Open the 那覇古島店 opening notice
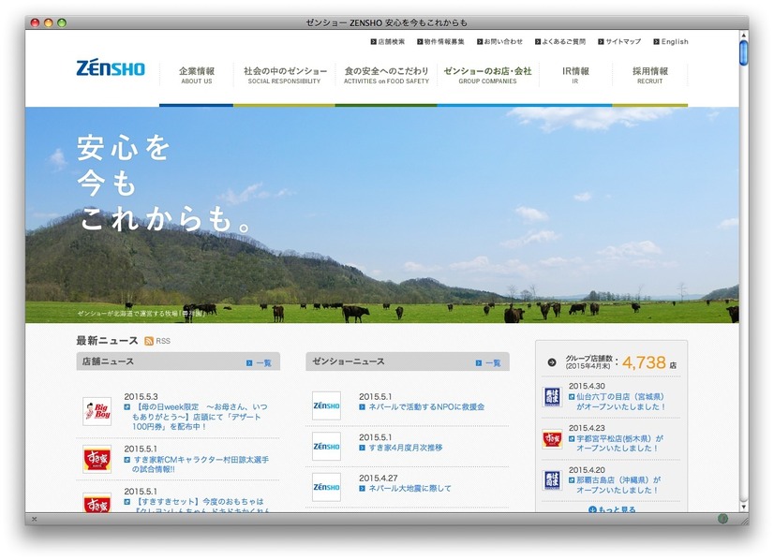This screenshot has width=774, height=560. click(615, 485)
